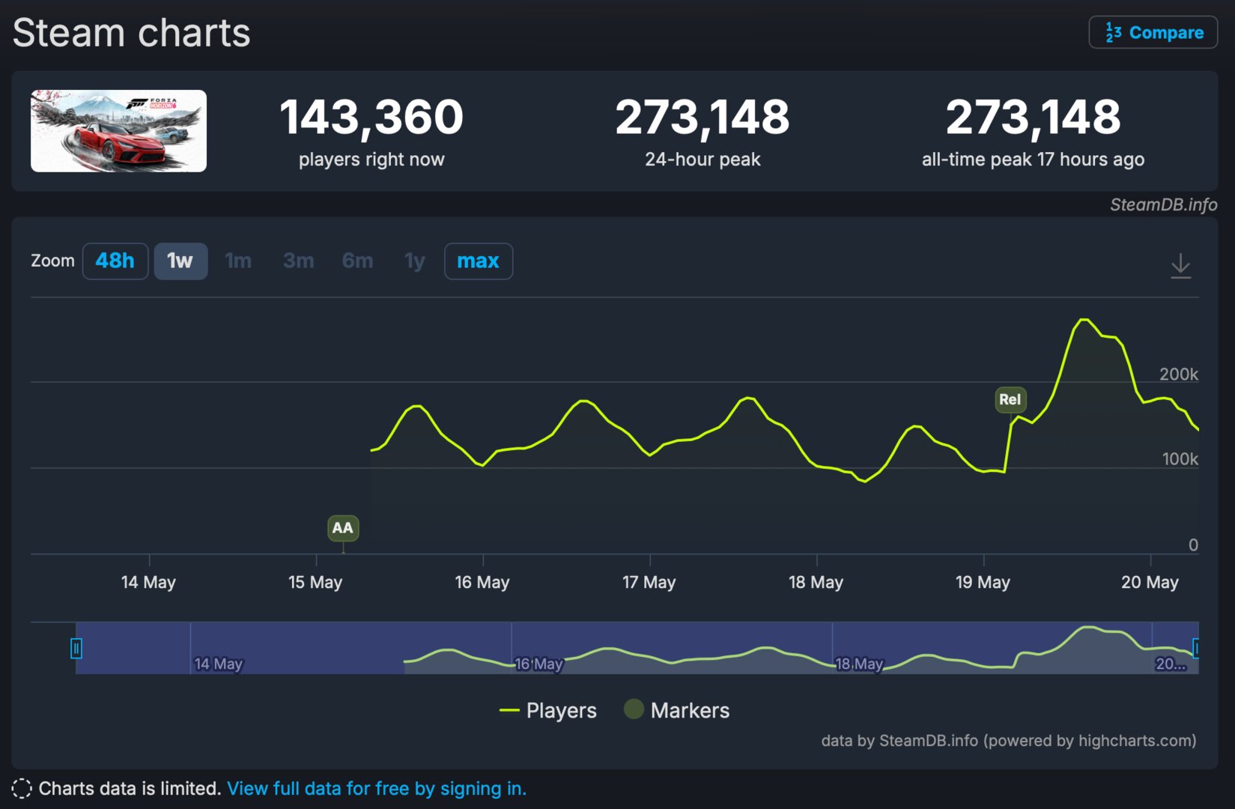This screenshot has width=1235, height=809.
Task: Click the Compare button
Action: click(1153, 32)
